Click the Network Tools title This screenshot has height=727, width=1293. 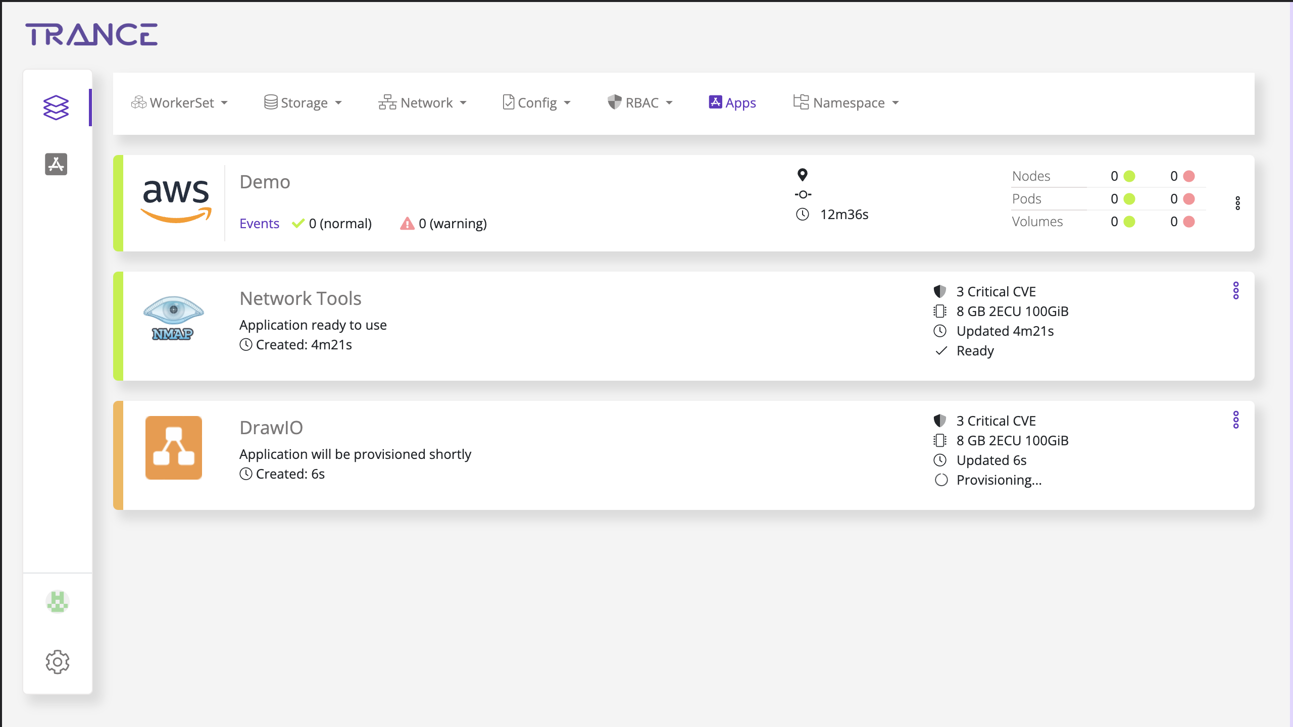[x=301, y=298]
